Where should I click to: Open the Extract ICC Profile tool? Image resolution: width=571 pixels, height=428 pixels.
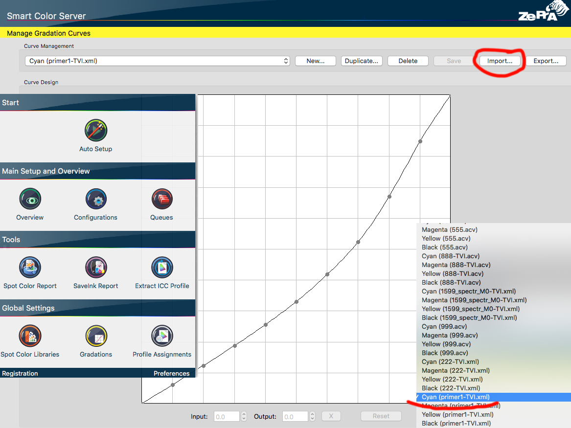pos(161,267)
